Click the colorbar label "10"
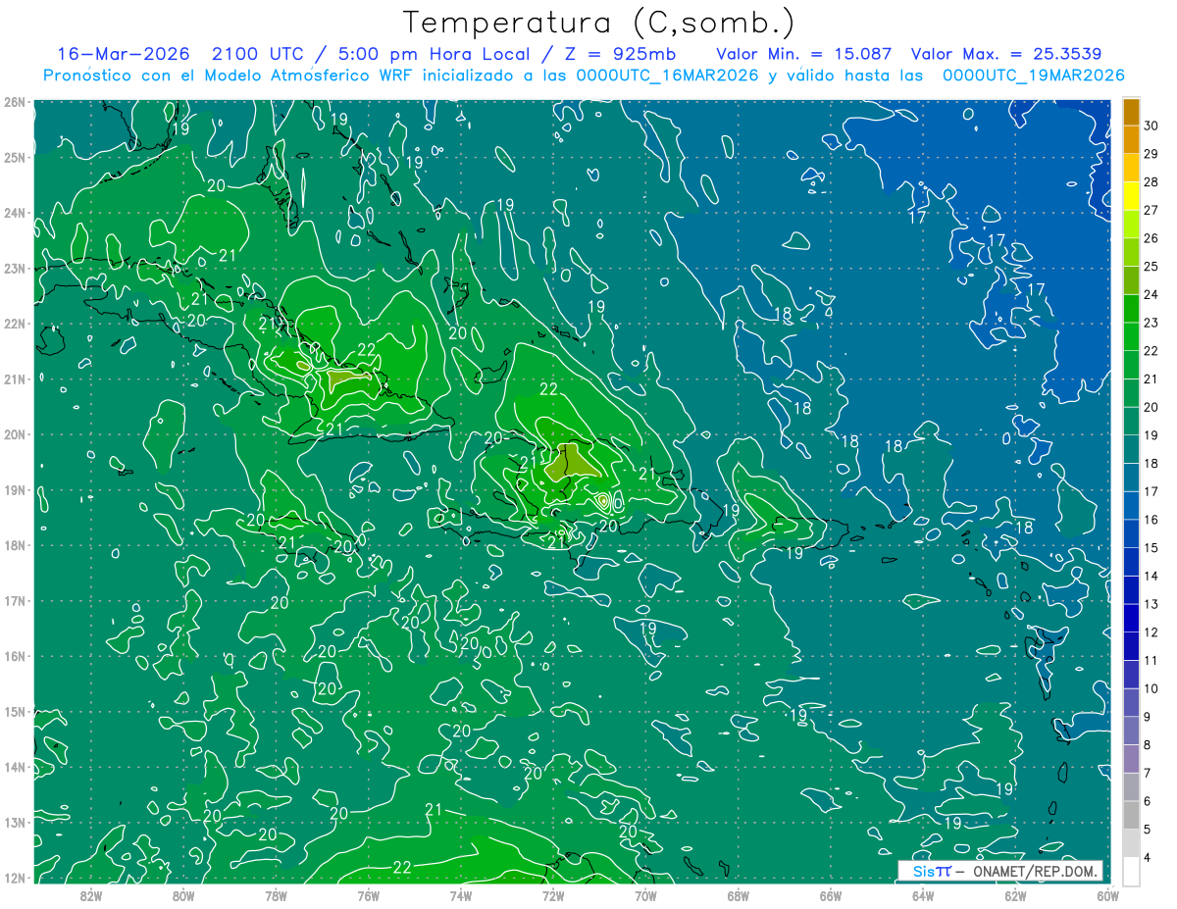1177x909 pixels. click(x=1151, y=688)
